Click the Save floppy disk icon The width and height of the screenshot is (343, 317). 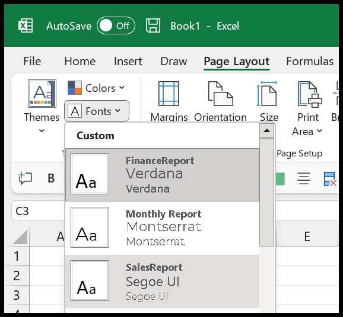point(153,25)
